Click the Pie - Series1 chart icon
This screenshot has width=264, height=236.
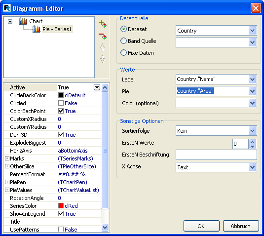(x=37, y=29)
